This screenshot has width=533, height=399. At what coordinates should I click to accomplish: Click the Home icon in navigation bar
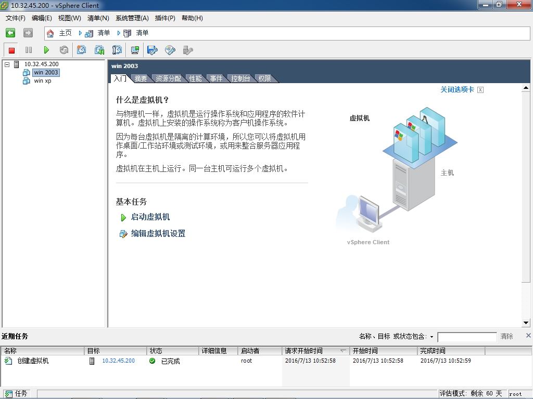click(50, 33)
